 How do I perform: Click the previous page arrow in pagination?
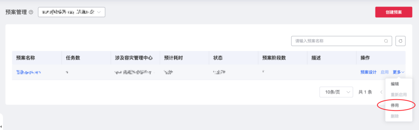point(381,92)
